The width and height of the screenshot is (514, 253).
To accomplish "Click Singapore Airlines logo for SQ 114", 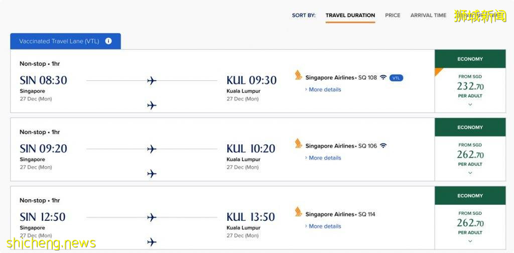I will pos(299,212).
